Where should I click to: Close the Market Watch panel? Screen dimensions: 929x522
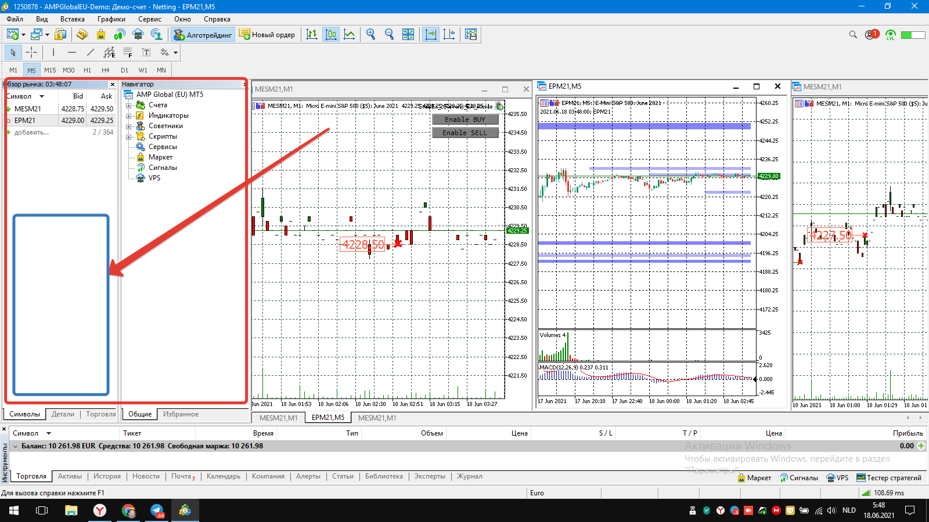[x=113, y=85]
